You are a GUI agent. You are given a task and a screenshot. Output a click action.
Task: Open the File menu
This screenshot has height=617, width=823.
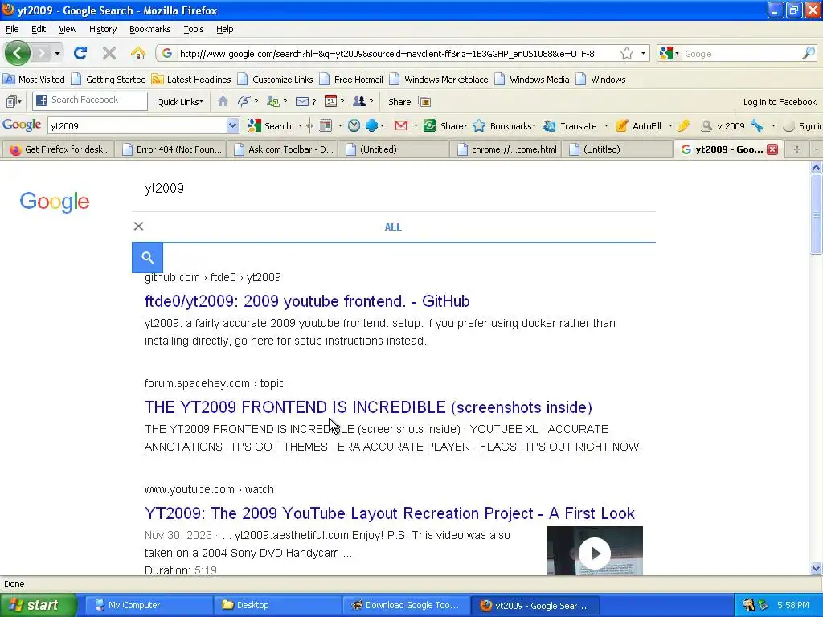point(12,29)
